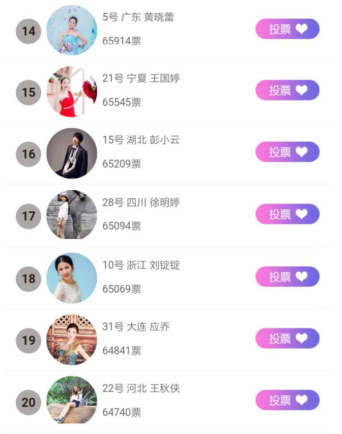342x434 pixels.
Task: Vote for 22号 河北 王秋侠
Action: 287,400
